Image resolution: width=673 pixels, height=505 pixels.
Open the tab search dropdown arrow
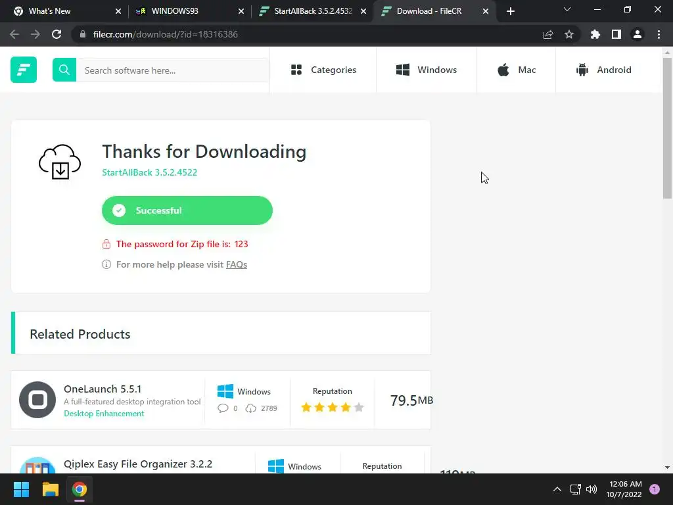tap(567, 9)
